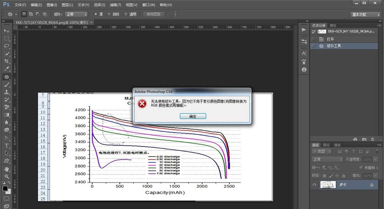Open the 滤镜(T) menu
384x209 pixels.
click(115, 5)
